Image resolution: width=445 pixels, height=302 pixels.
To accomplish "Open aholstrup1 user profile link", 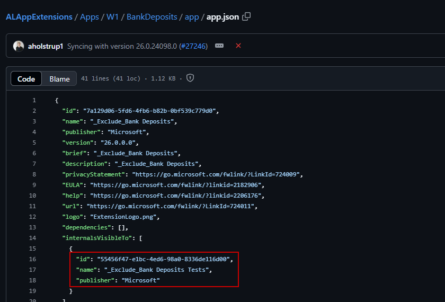I will point(46,46).
